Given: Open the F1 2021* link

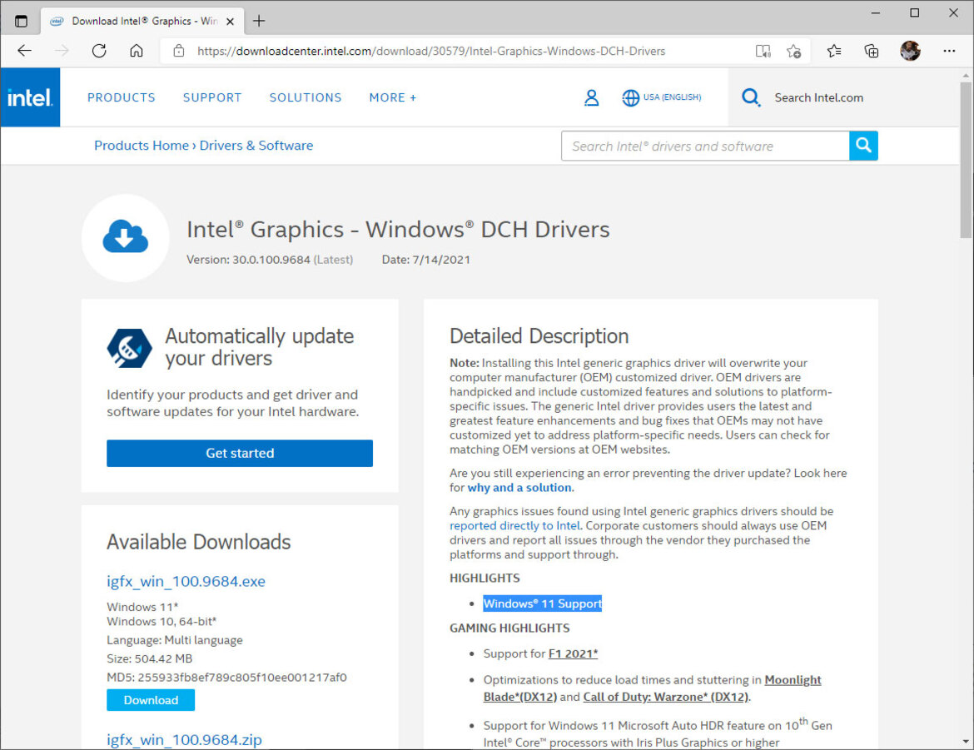Looking at the screenshot, I should coord(573,653).
